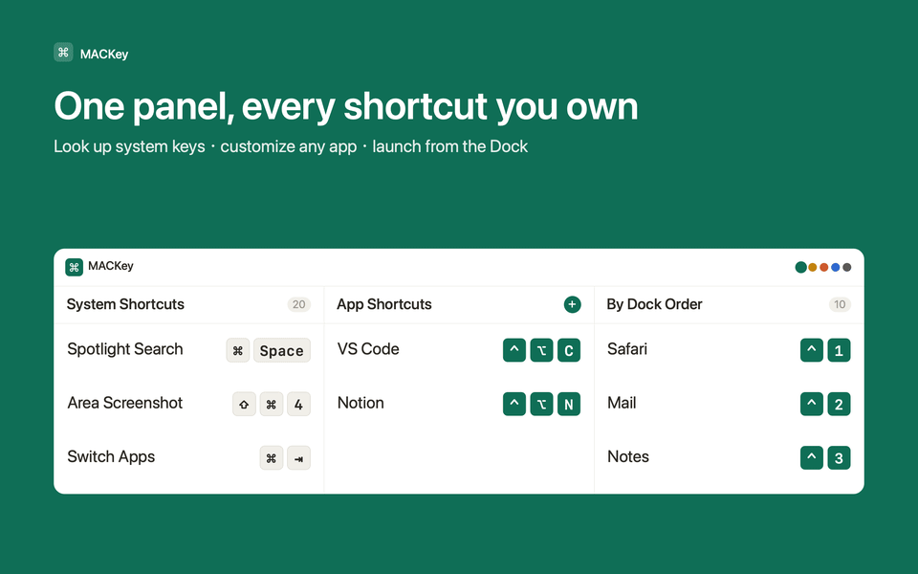Screen dimensions: 918x574
Task: Click the Command key of Area Screenshot
Action: [x=271, y=404]
